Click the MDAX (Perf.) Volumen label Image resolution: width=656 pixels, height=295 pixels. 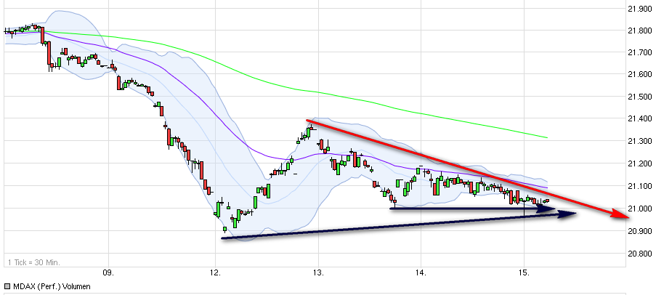coord(52,286)
